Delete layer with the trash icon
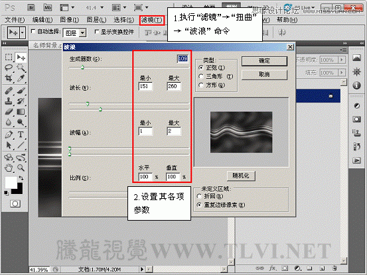Screen dimensions: 367x275 click(334, 268)
